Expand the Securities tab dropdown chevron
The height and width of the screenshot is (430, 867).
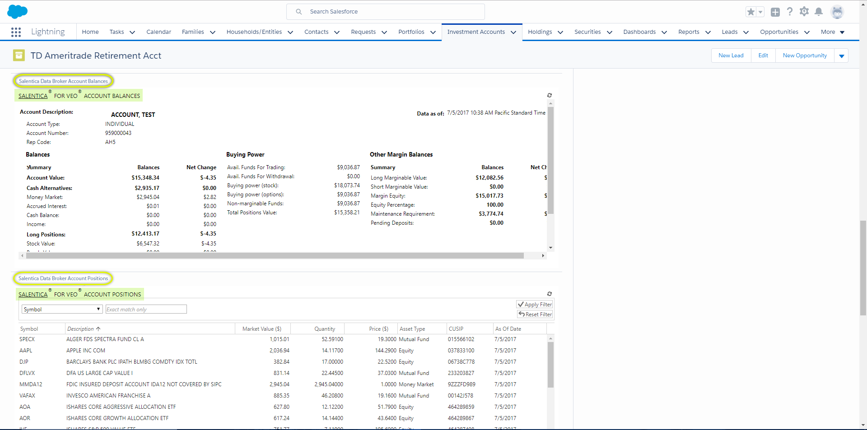point(610,32)
